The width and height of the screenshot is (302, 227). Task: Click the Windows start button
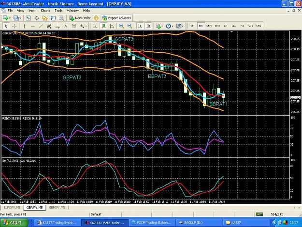(14, 223)
